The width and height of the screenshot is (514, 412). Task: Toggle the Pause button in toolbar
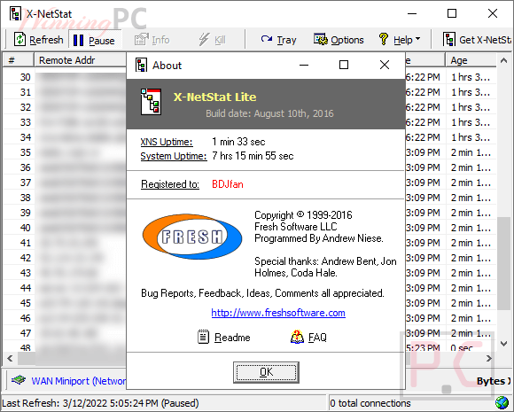coord(95,40)
